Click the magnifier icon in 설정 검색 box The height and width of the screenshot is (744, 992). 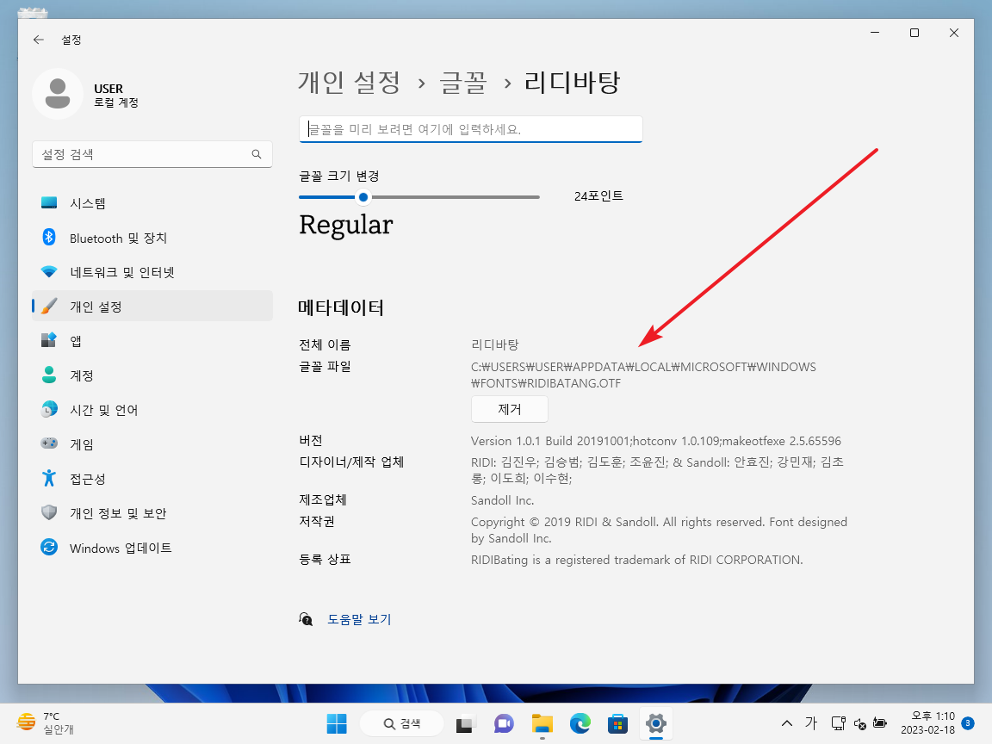click(257, 154)
